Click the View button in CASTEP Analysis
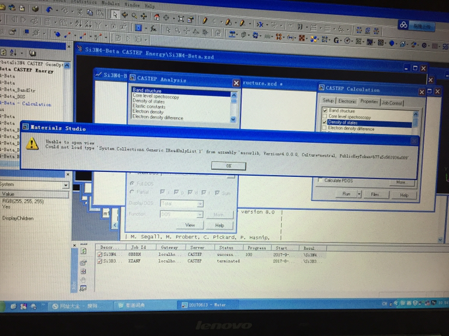Image resolution: width=449 pixels, height=336 pixels. pyautogui.click(x=190, y=225)
